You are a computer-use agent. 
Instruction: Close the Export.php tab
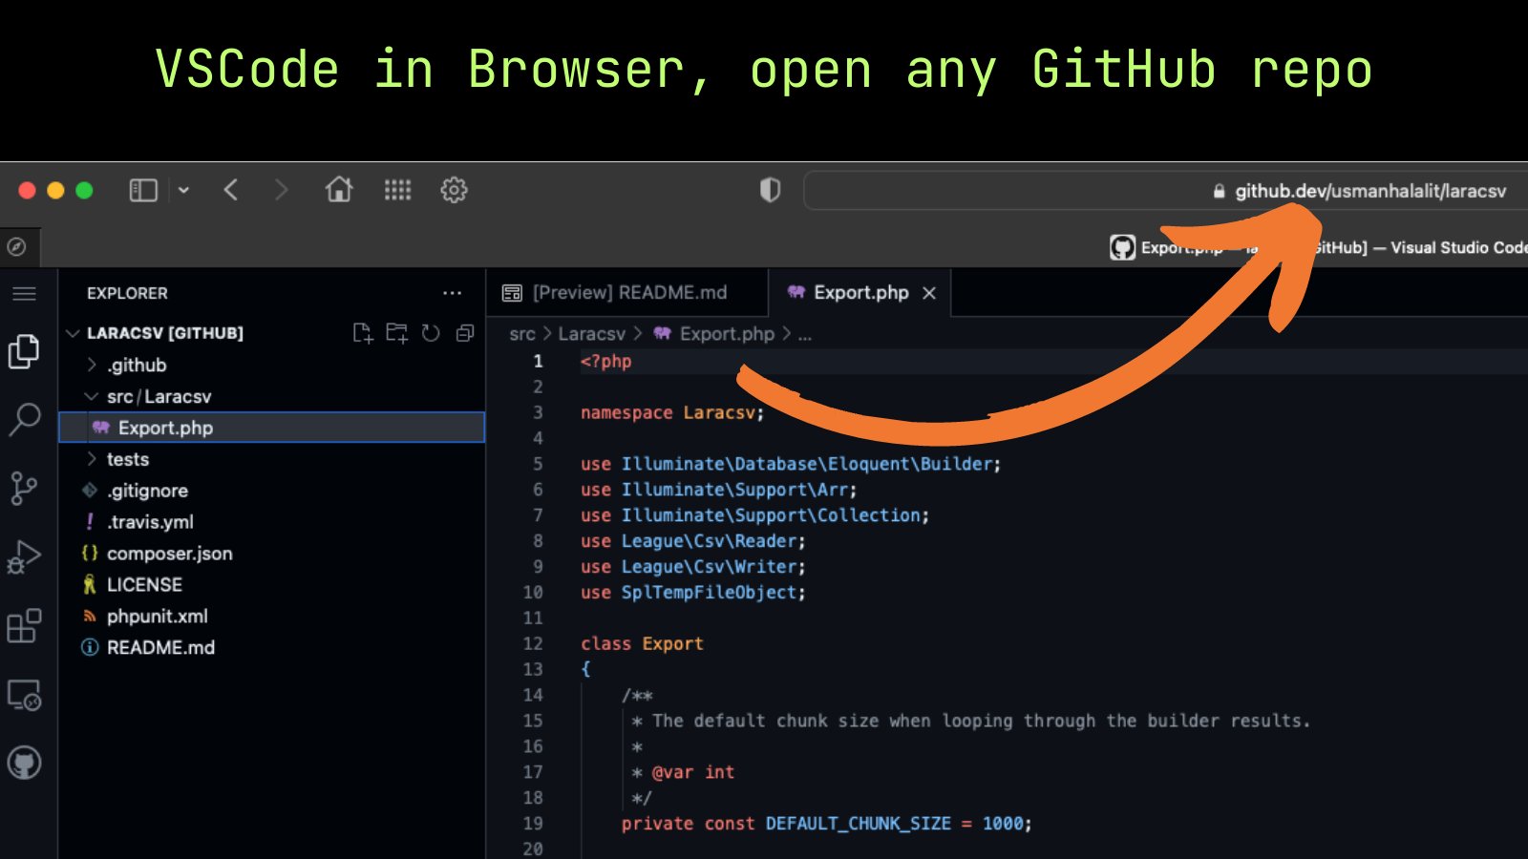[x=929, y=293]
